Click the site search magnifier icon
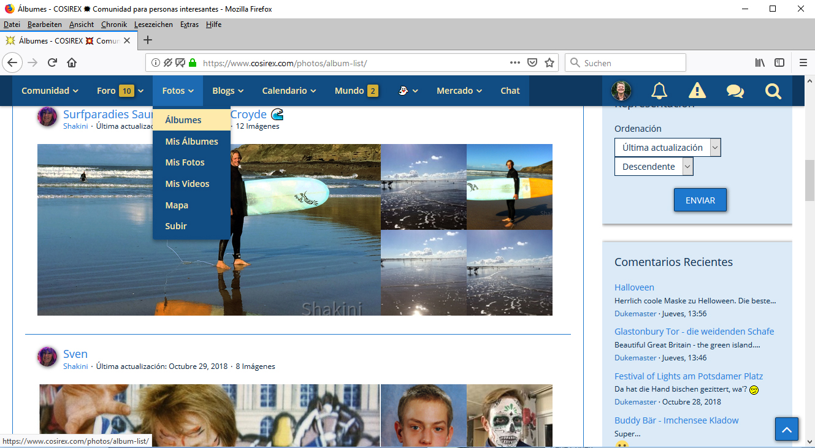Viewport: 815px width, 448px height. [773, 91]
